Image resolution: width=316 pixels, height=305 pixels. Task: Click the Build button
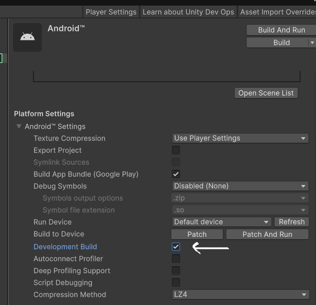point(277,43)
